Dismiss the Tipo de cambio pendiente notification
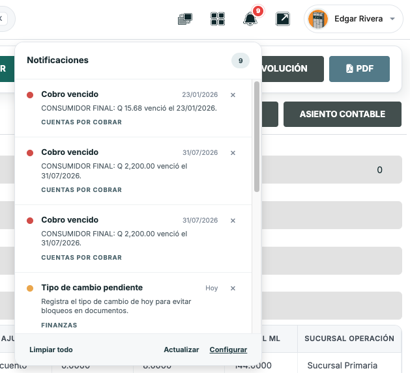410x373 pixels. [x=233, y=288]
